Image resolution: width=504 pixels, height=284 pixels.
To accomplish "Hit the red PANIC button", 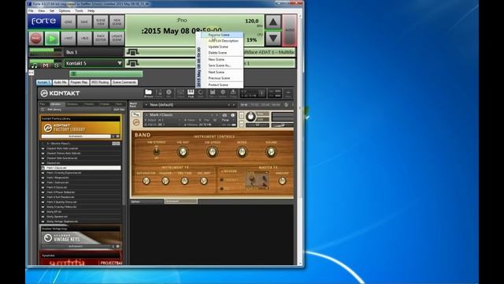I will (x=36, y=39).
